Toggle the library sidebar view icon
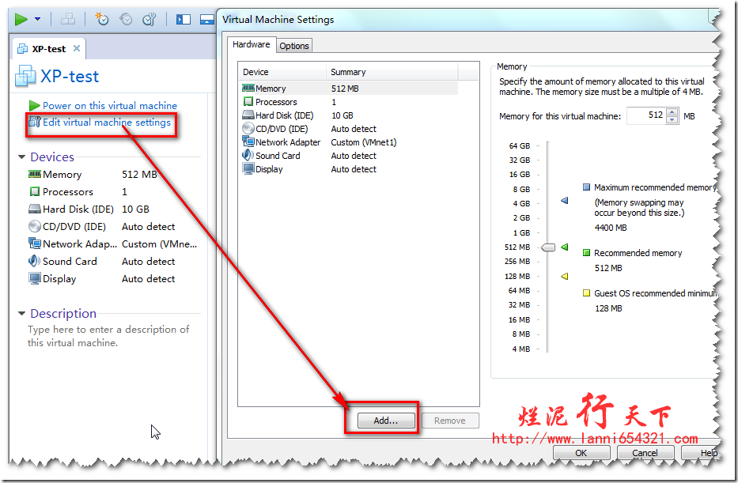738x483 pixels. tap(184, 19)
